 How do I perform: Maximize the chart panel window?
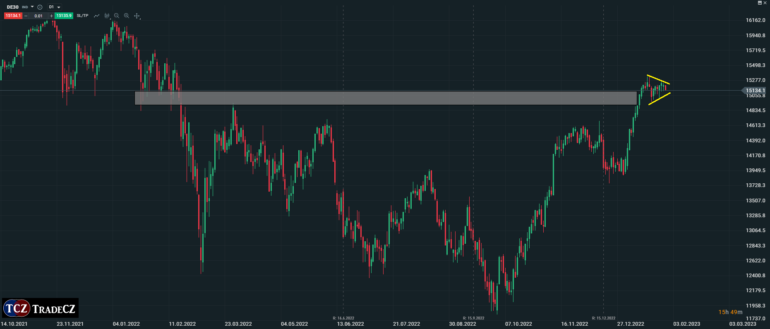point(760,2)
